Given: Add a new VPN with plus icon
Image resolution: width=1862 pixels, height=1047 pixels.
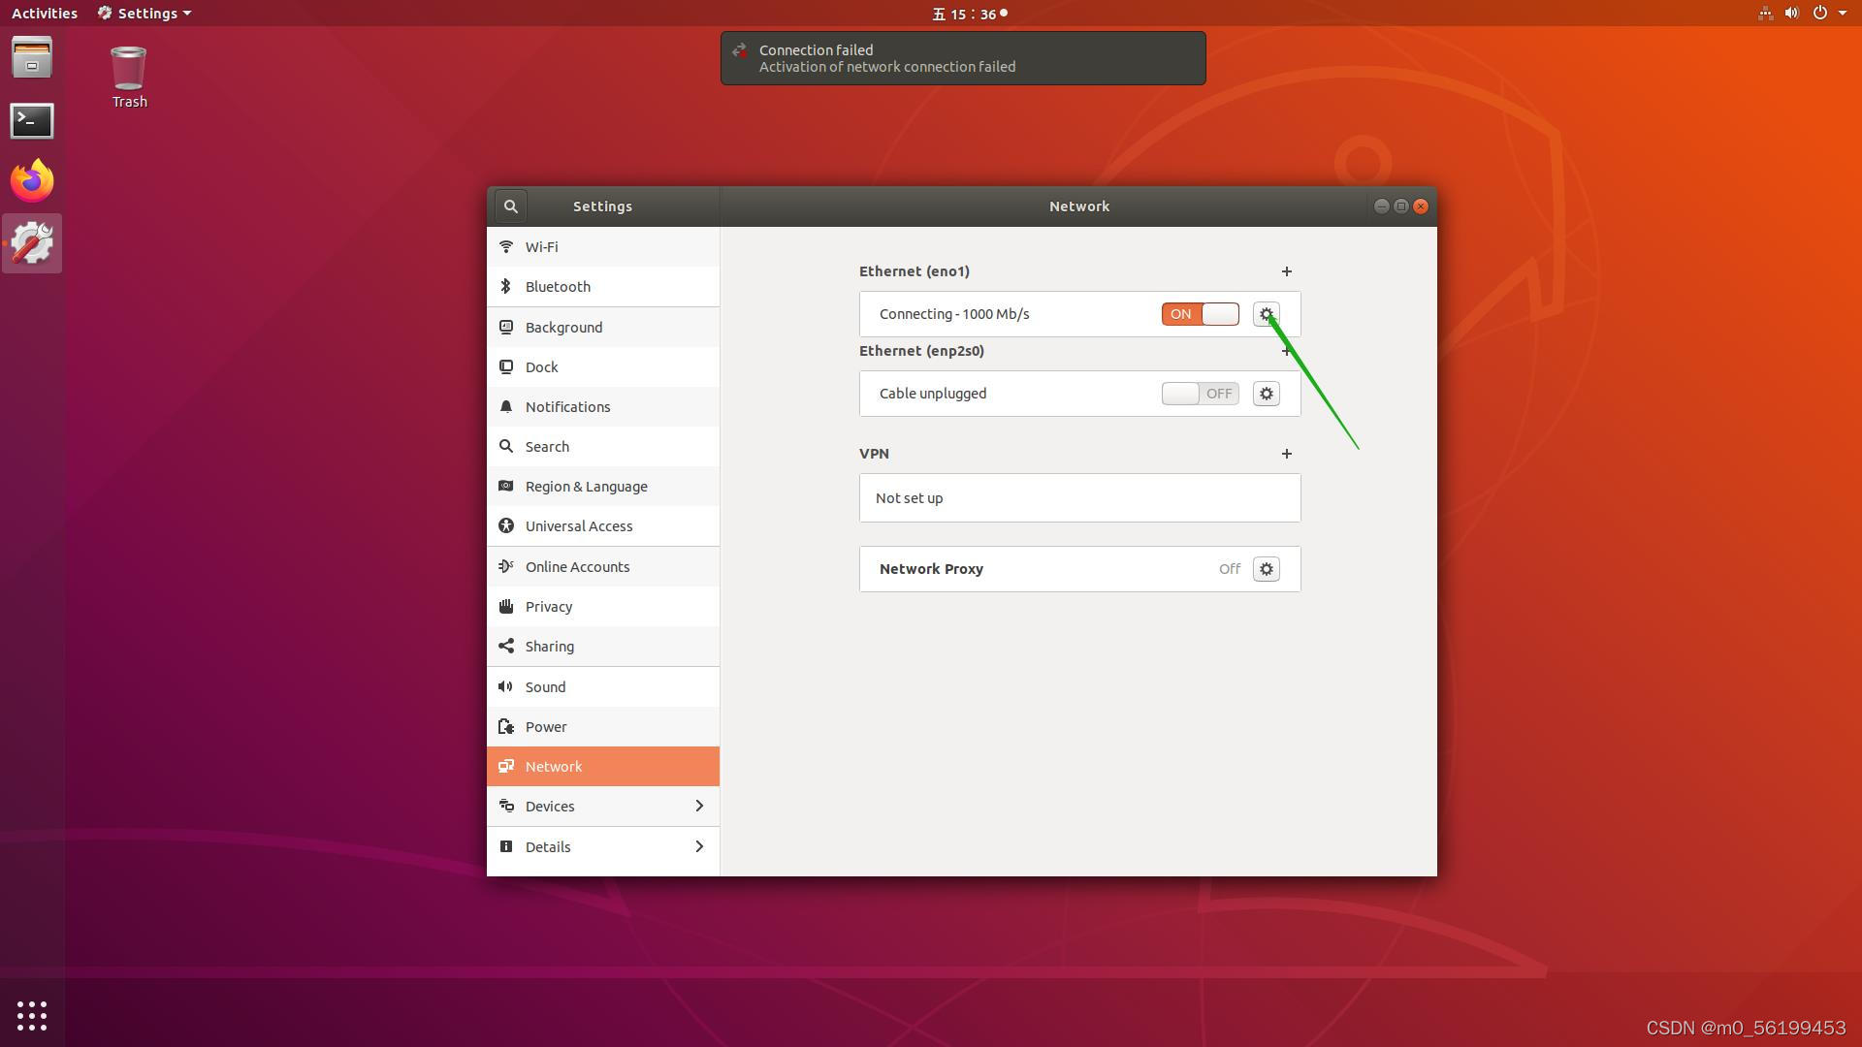Looking at the screenshot, I should click(x=1286, y=454).
